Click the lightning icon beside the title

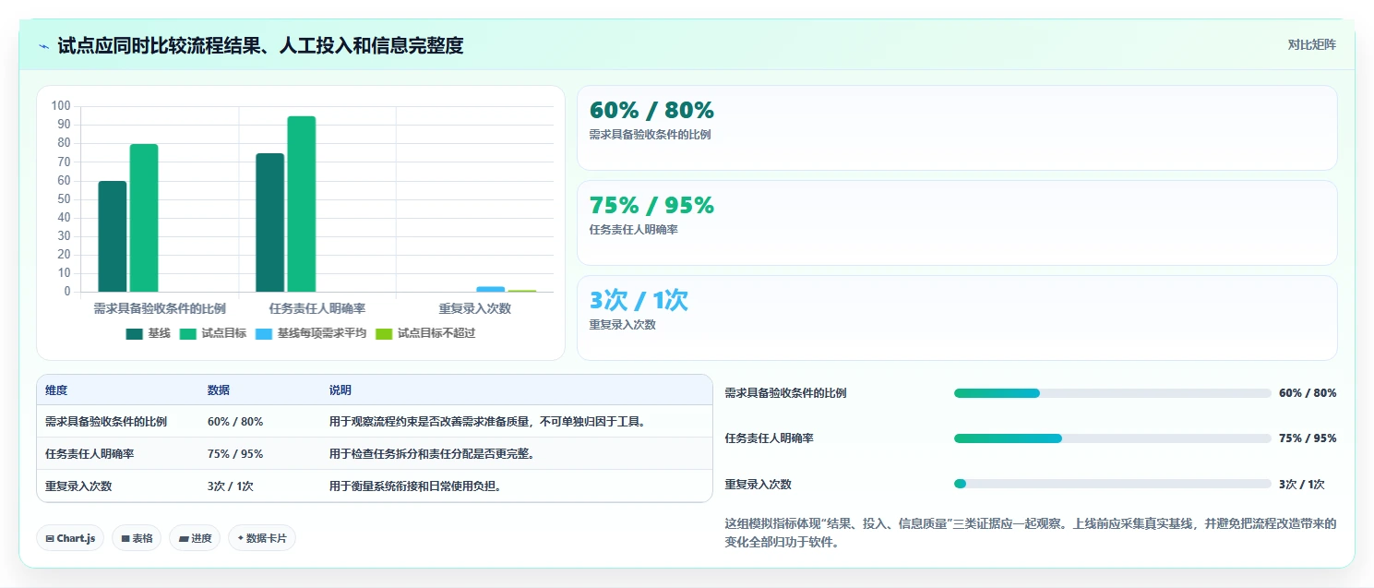pos(43,45)
